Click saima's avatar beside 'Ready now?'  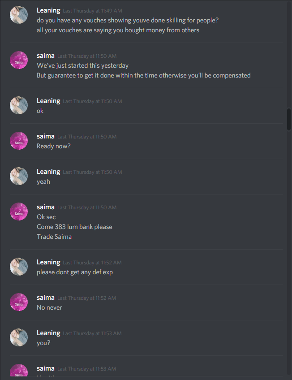pyautogui.click(x=19, y=141)
